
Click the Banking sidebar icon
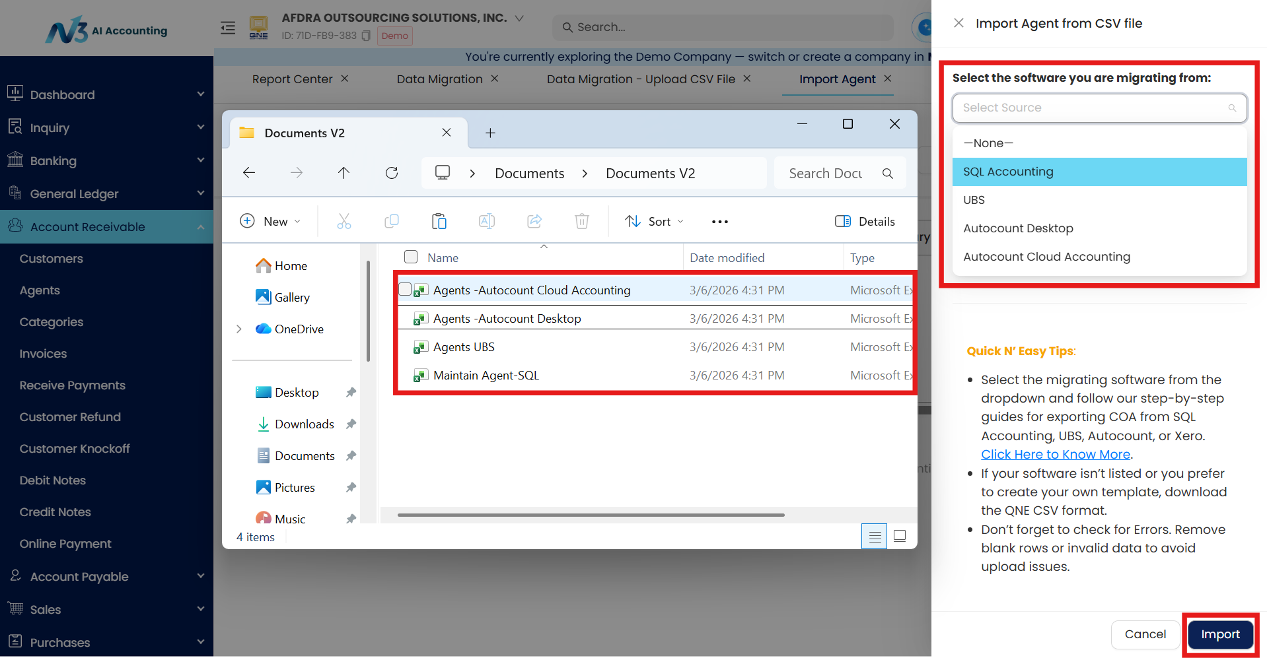[15, 159]
